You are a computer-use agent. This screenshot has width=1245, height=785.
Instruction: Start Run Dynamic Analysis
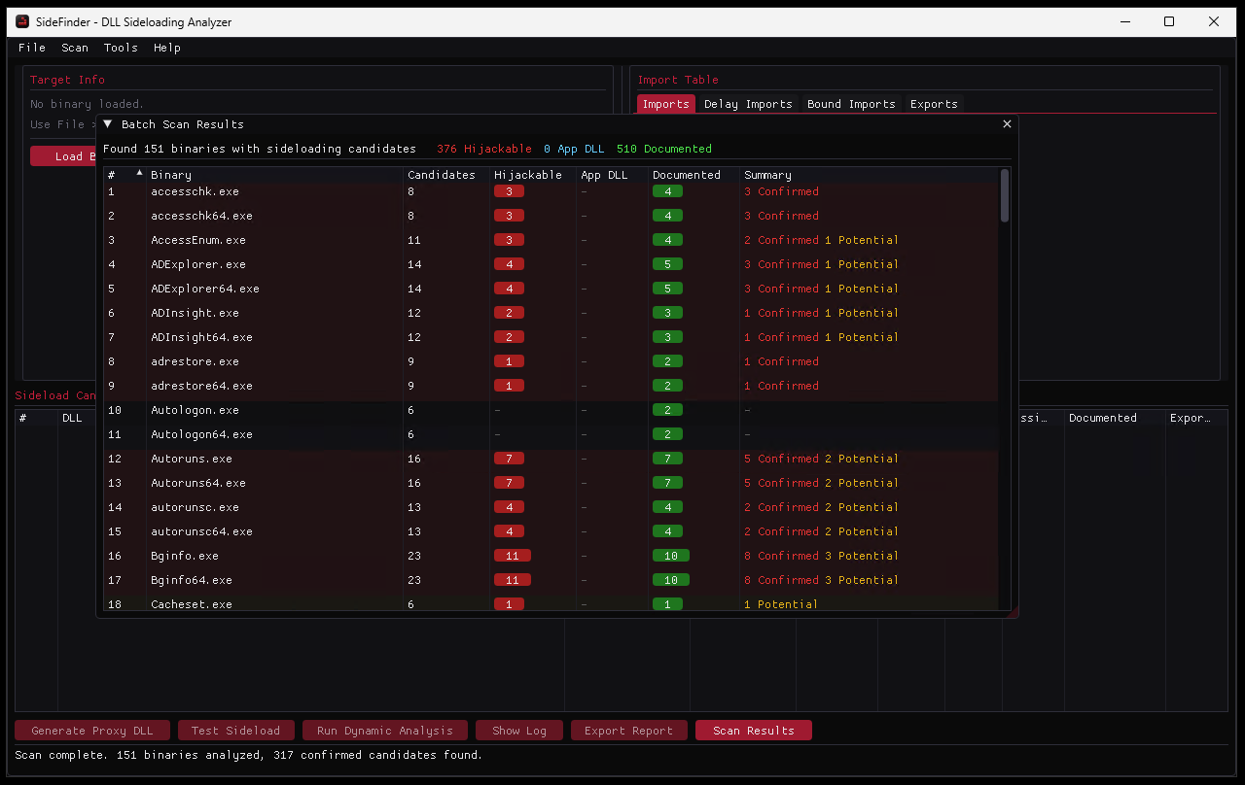coord(385,731)
